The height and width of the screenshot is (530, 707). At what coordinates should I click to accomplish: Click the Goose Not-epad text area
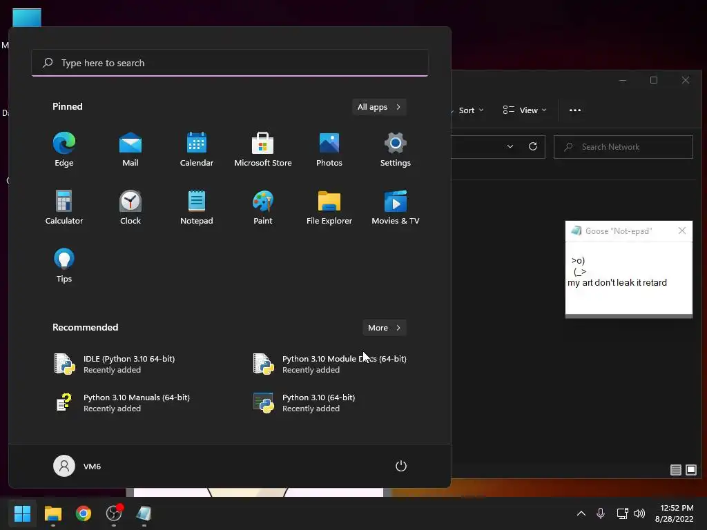[629, 277]
